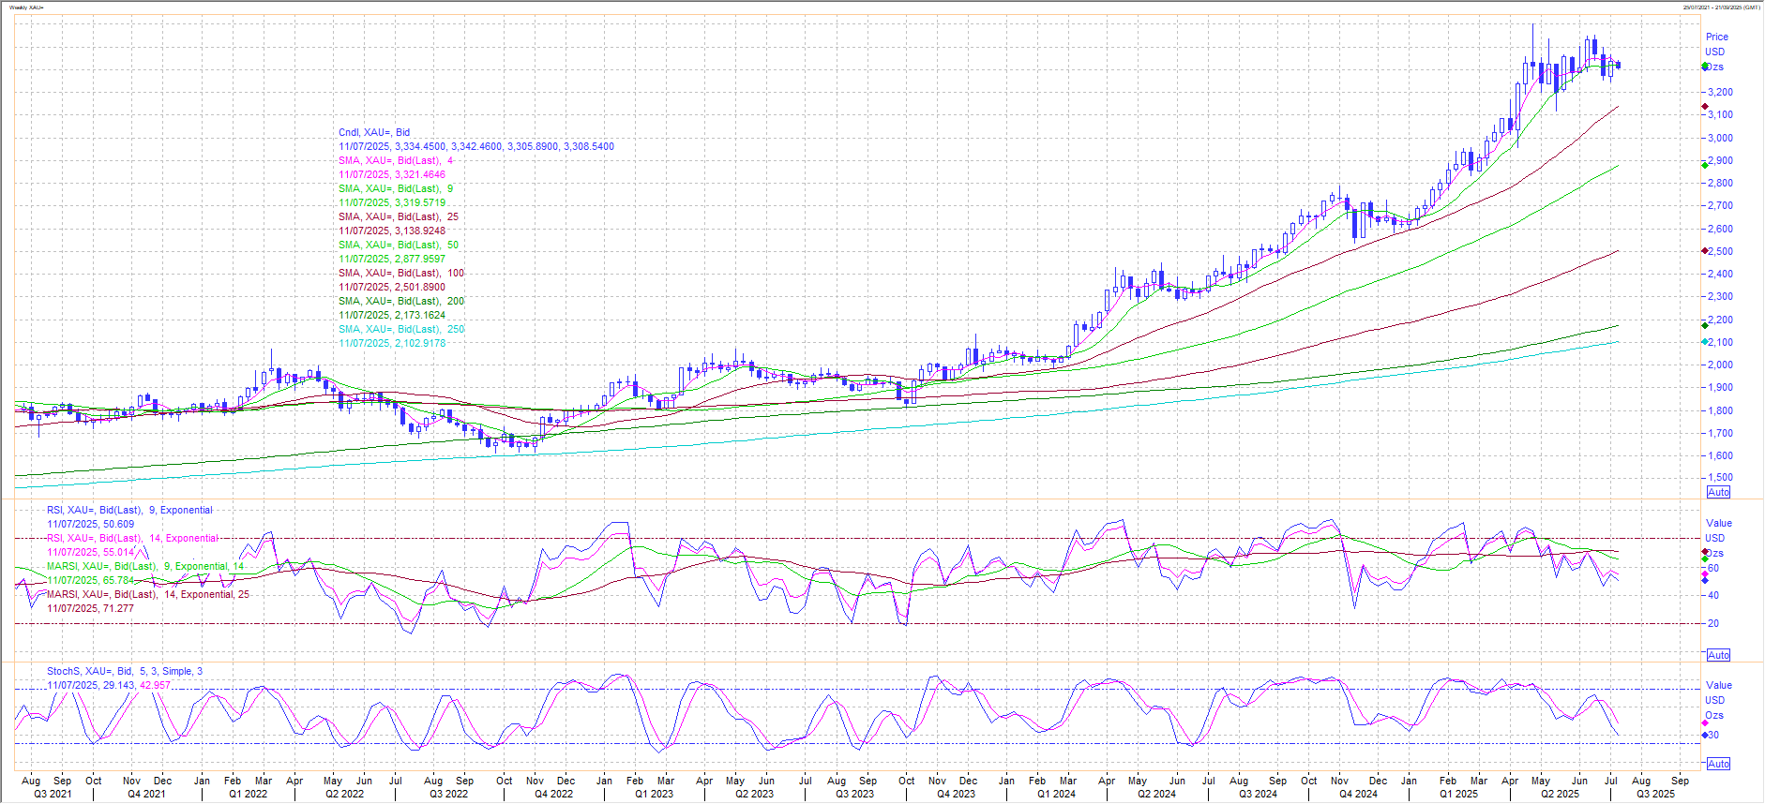Screen dimensions: 1765x804
Task: Click the 'Q3 2021' quarter label on the time axis
Action: coord(53,794)
